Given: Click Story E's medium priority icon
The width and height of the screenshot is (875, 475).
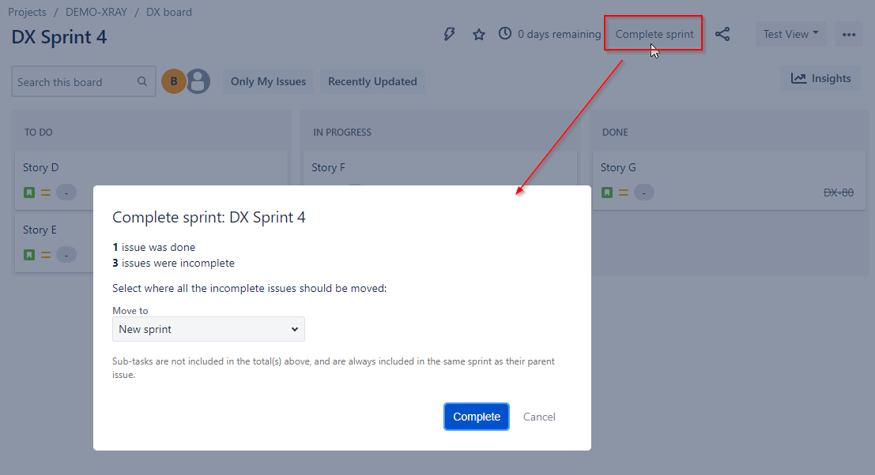Looking at the screenshot, I should tap(46, 255).
